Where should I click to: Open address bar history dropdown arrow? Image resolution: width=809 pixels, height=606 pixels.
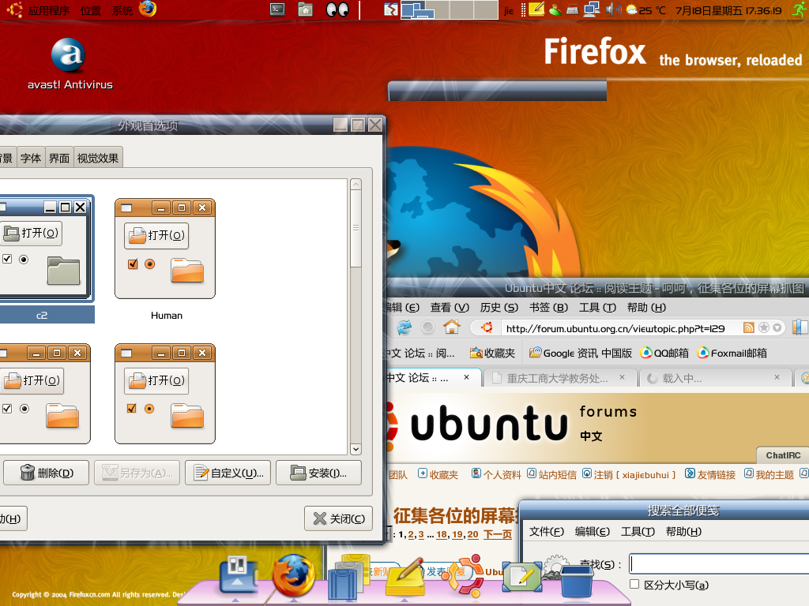[777, 327]
